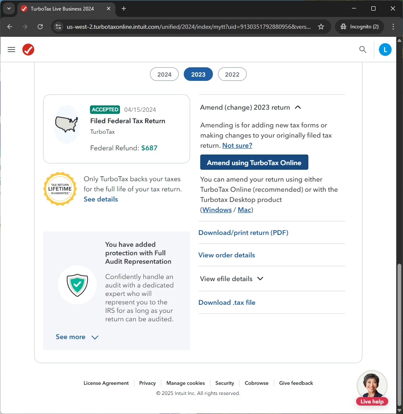Open the tab search dropdown arrow

(x=9, y=9)
